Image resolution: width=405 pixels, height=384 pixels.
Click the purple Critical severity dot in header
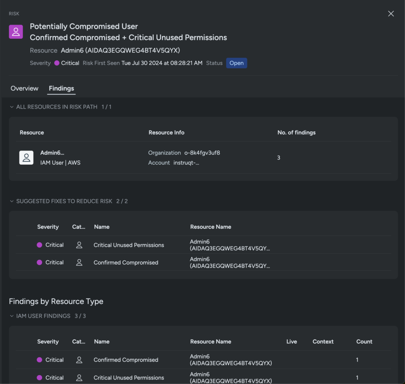click(57, 63)
